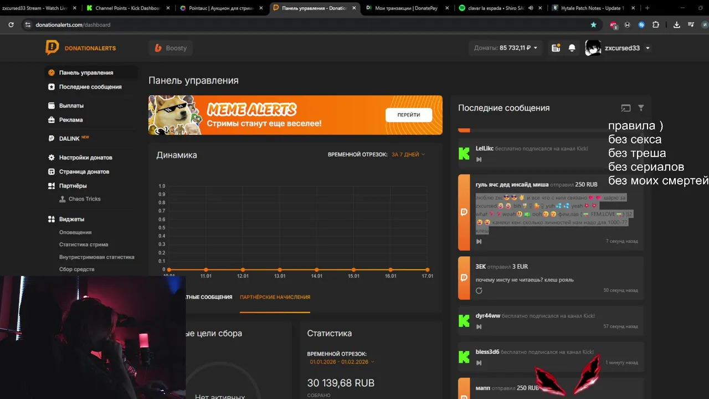Screen dimensions: 709x399
Task: Mute audio on the clavar la espada tab
Action: (531, 8)
